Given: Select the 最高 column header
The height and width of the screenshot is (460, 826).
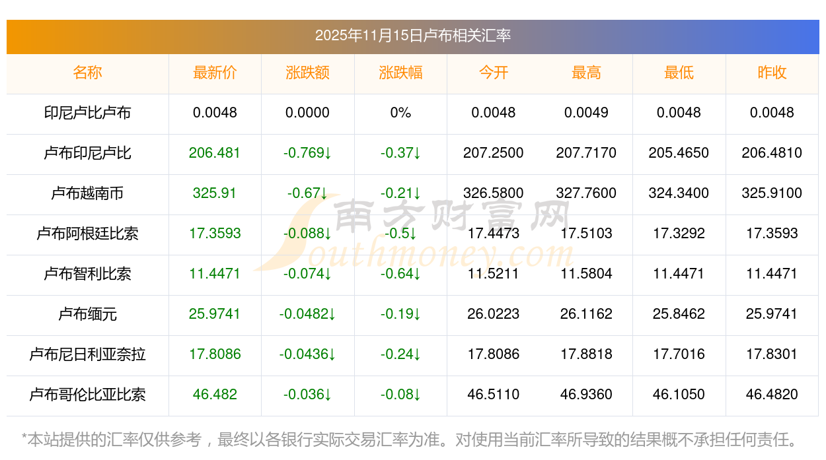Looking at the screenshot, I should tap(586, 73).
